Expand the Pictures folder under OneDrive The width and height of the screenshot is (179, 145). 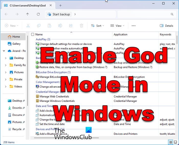(x=6, y=72)
